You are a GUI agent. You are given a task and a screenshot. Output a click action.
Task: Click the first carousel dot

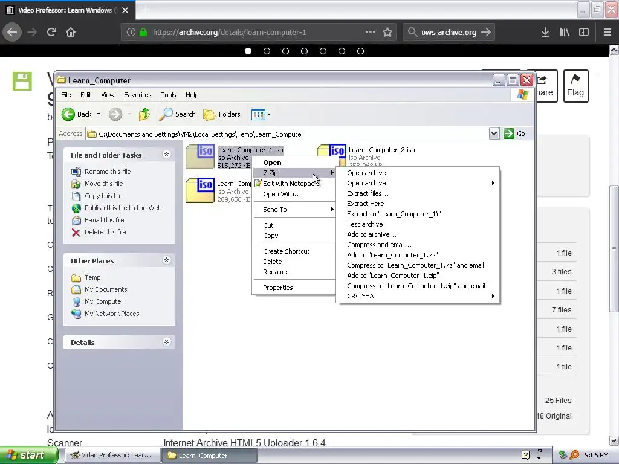pyautogui.click(x=248, y=51)
